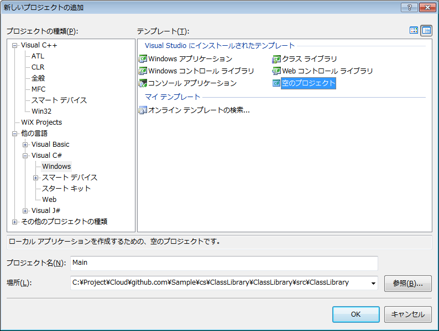Select MFC project type
Viewport: 439px width, 331px height.
(x=38, y=89)
